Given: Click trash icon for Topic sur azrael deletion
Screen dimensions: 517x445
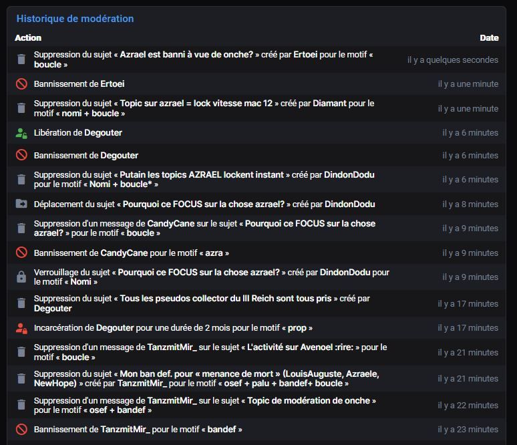Looking at the screenshot, I should (21, 108).
